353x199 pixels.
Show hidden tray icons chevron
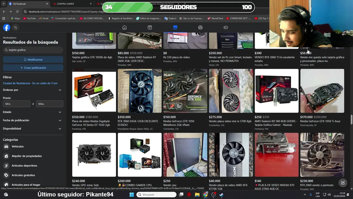305,195
